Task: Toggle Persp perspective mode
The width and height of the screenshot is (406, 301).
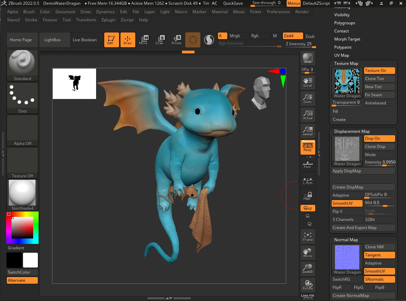Action: (308, 147)
